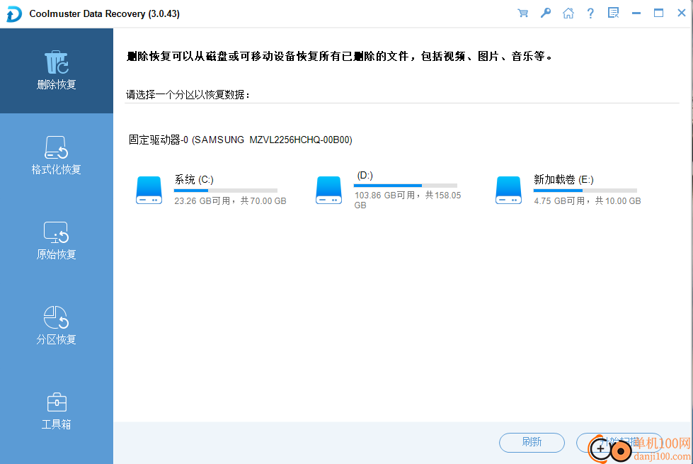Select partition label 新加载卷 (E:)

[563, 180]
